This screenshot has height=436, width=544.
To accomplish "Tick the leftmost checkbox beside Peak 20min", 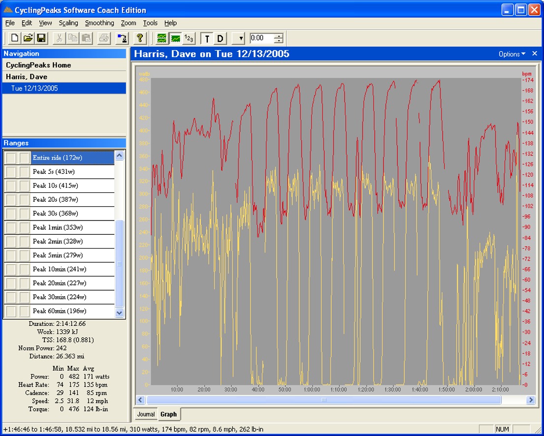I will 10,283.
